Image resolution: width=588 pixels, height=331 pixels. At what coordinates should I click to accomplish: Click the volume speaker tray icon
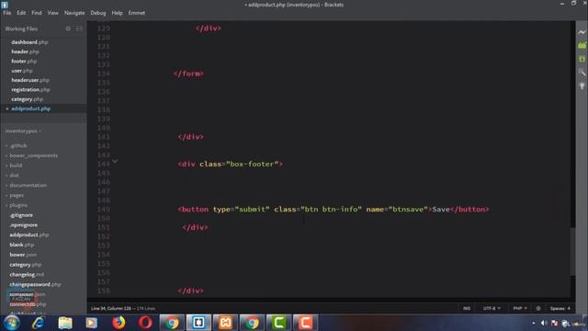[544, 323]
